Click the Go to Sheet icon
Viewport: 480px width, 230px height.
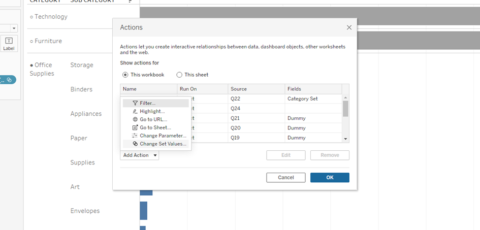[x=135, y=127]
